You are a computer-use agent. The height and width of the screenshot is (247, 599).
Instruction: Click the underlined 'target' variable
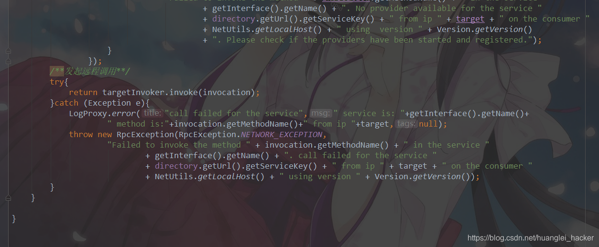470,19
